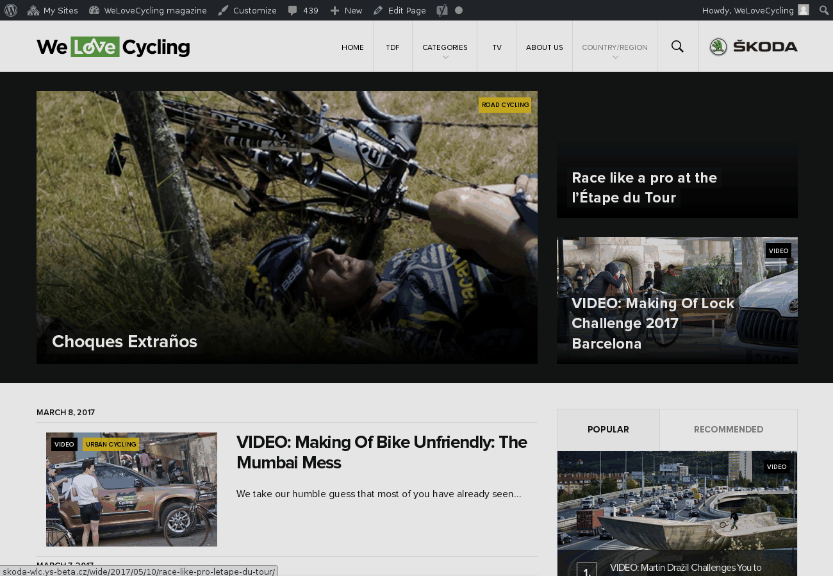Open VIDEO: Martin Dražil Challenges You article
833x576 pixels.
(x=686, y=568)
